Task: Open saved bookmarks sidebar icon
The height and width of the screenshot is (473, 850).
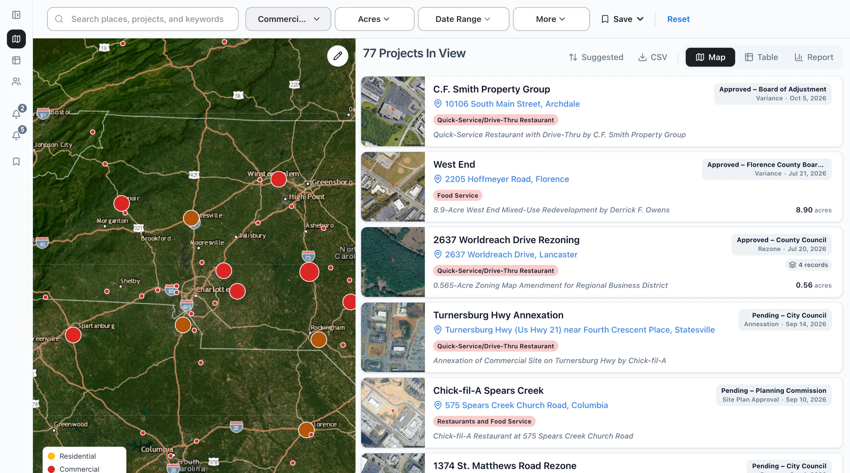Action: coord(16,162)
